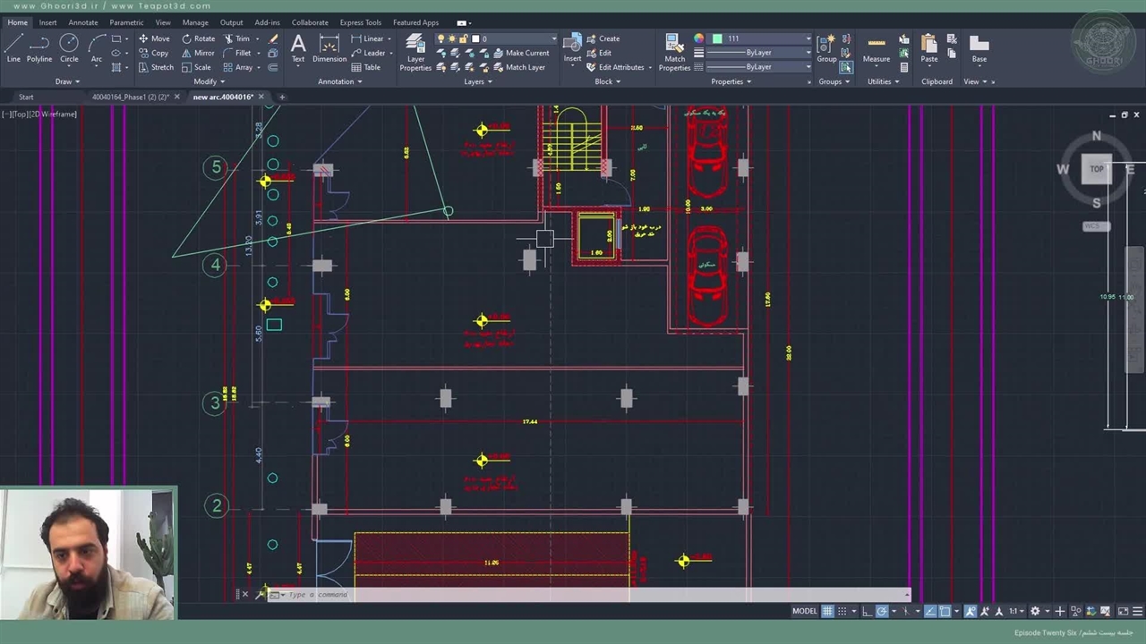Open the annotation scale 1:1 dropdown

(1016, 611)
